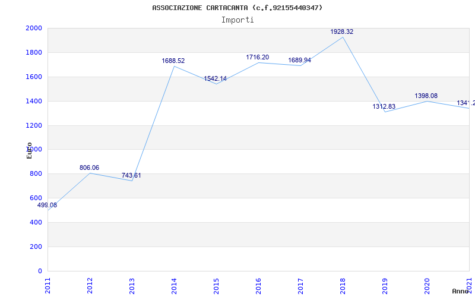
Task: Click the 1688.52 data label
Action: [x=173, y=61]
